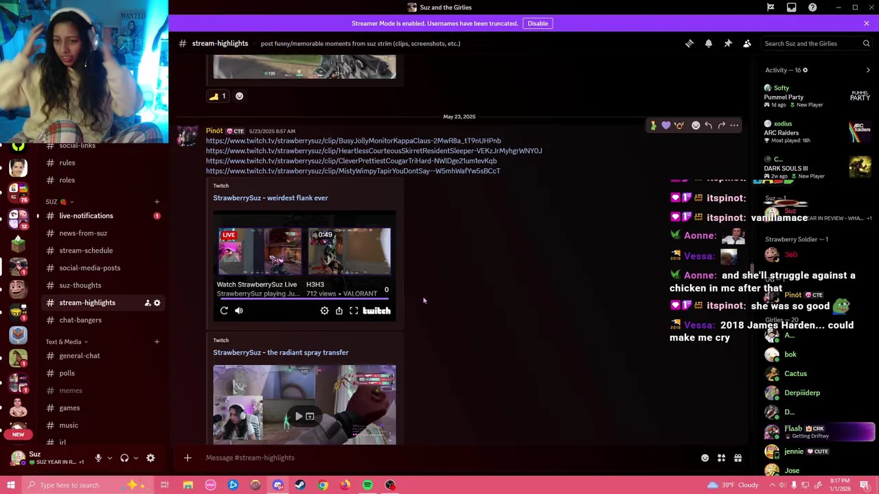Image resolution: width=879 pixels, height=494 pixels.
Task: Add purple heart reaction to Pinót's message
Action: point(666,126)
